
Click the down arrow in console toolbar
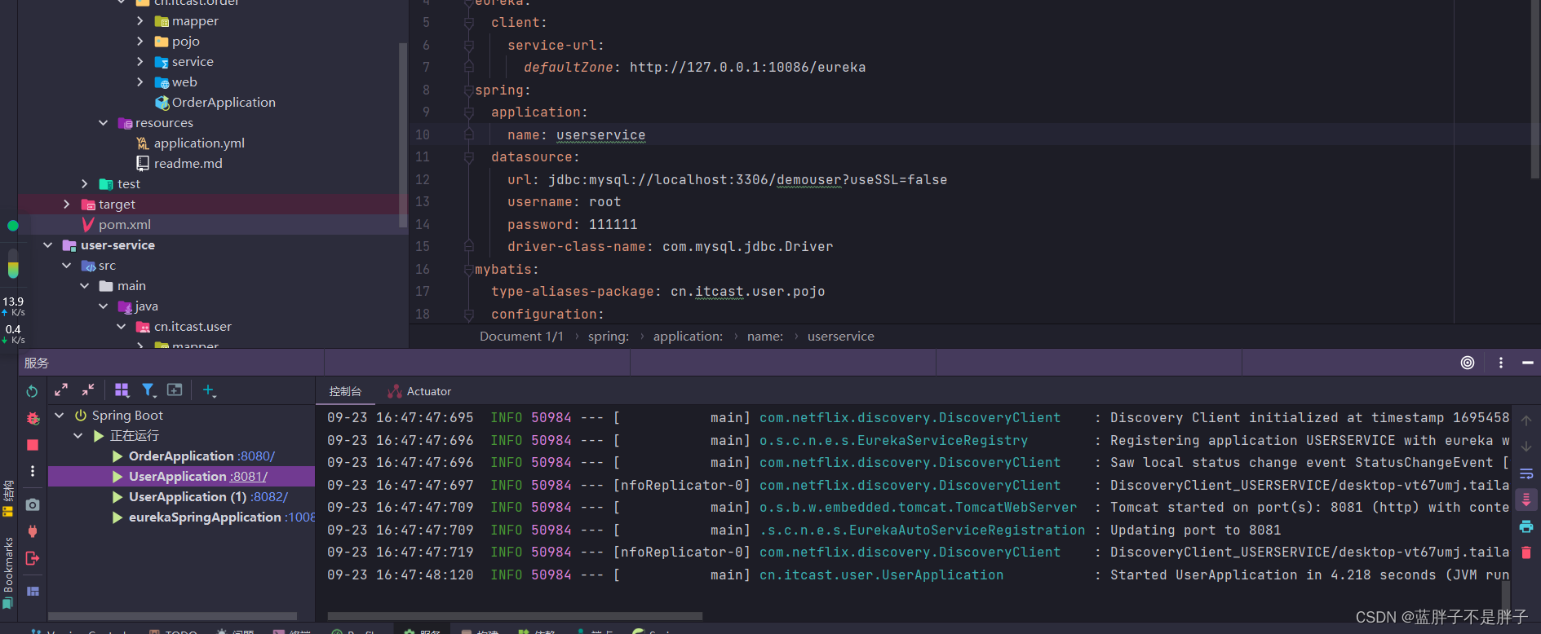(1526, 447)
